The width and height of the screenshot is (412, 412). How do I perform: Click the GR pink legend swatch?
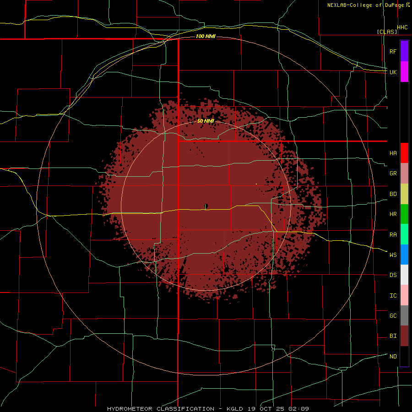pos(404,173)
